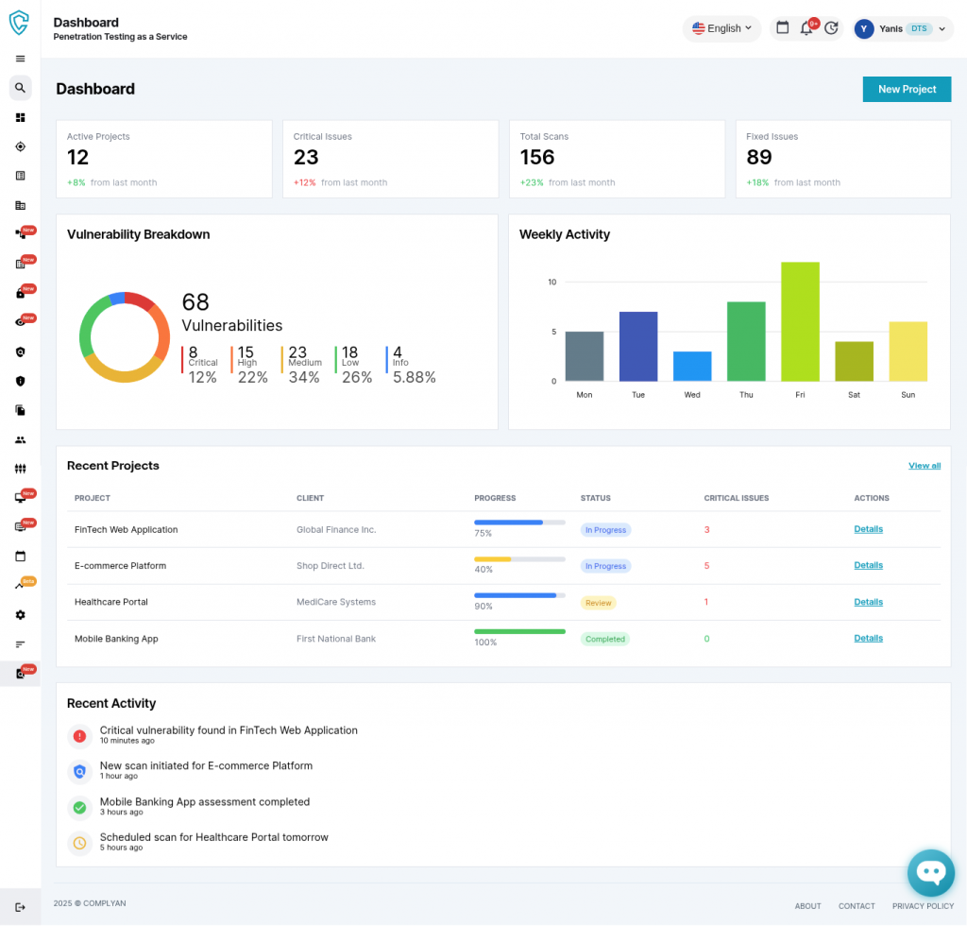Click the Complyan shield logo
Image resolution: width=967 pixels, height=926 pixels.
(x=20, y=23)
